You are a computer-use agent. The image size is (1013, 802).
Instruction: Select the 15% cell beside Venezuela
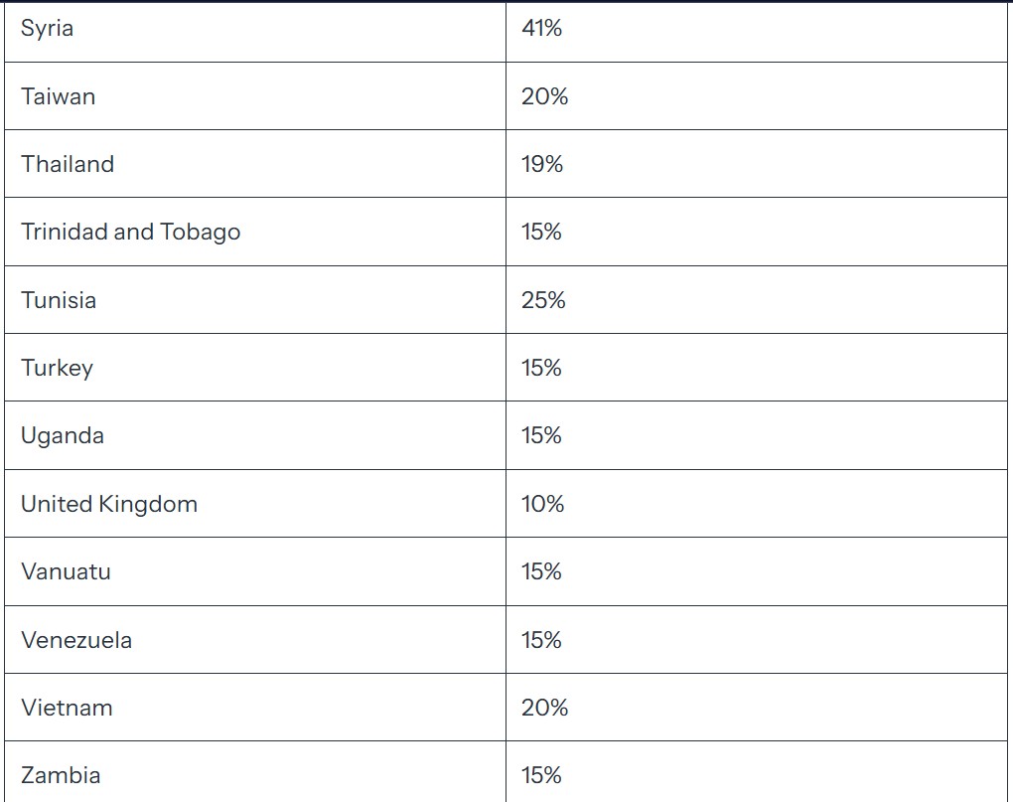point(757,640)
